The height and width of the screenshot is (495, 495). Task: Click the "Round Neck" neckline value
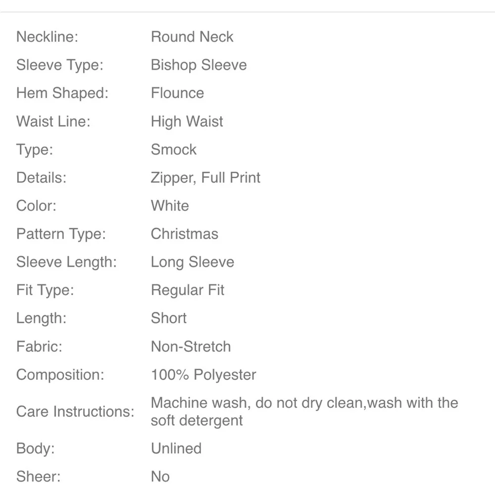coord(192,37)
